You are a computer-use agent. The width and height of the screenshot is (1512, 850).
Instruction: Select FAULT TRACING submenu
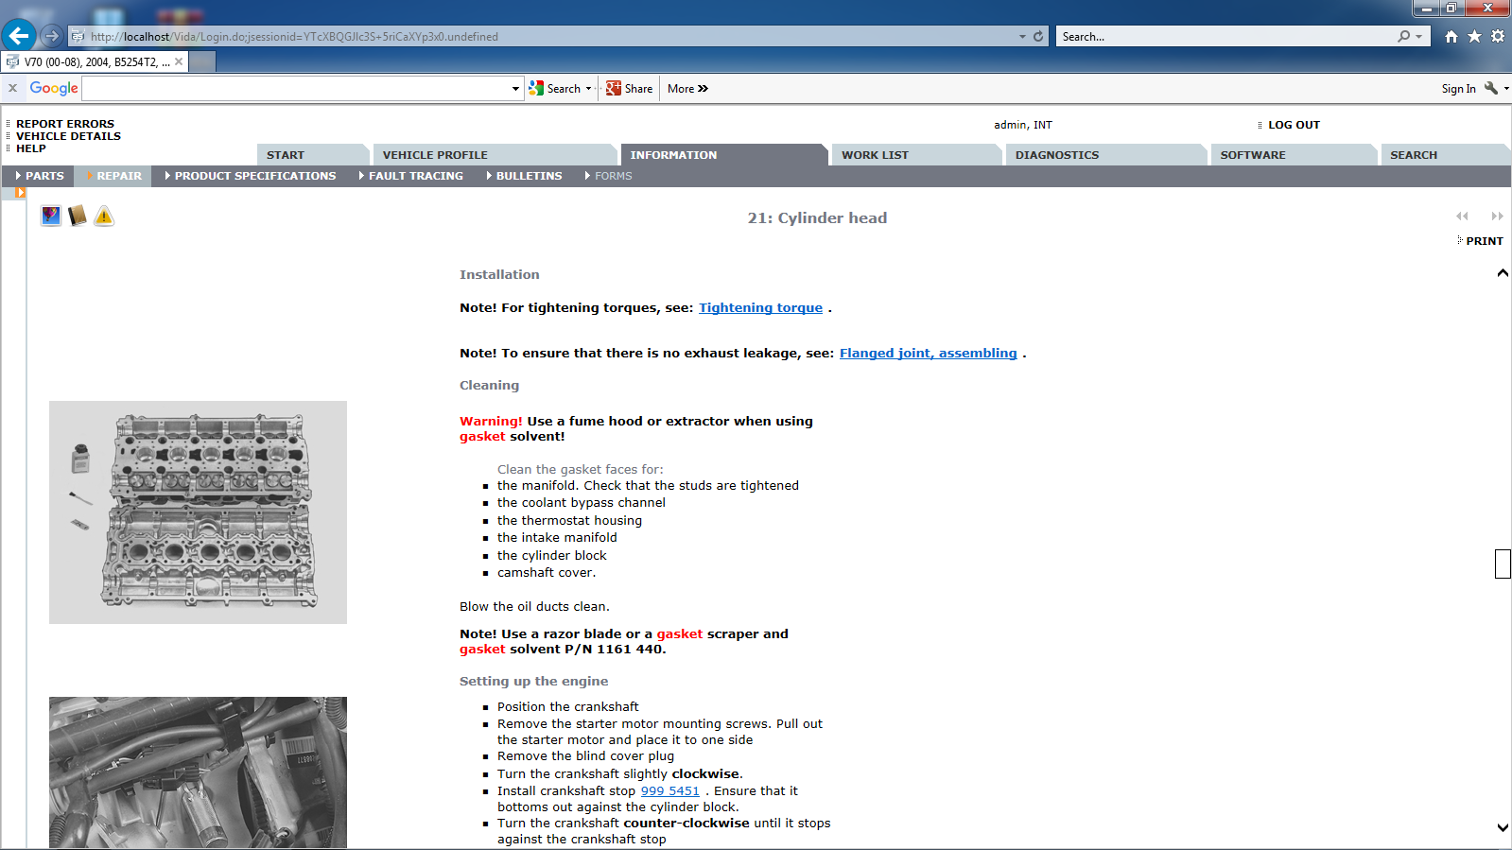click(415, 176)
